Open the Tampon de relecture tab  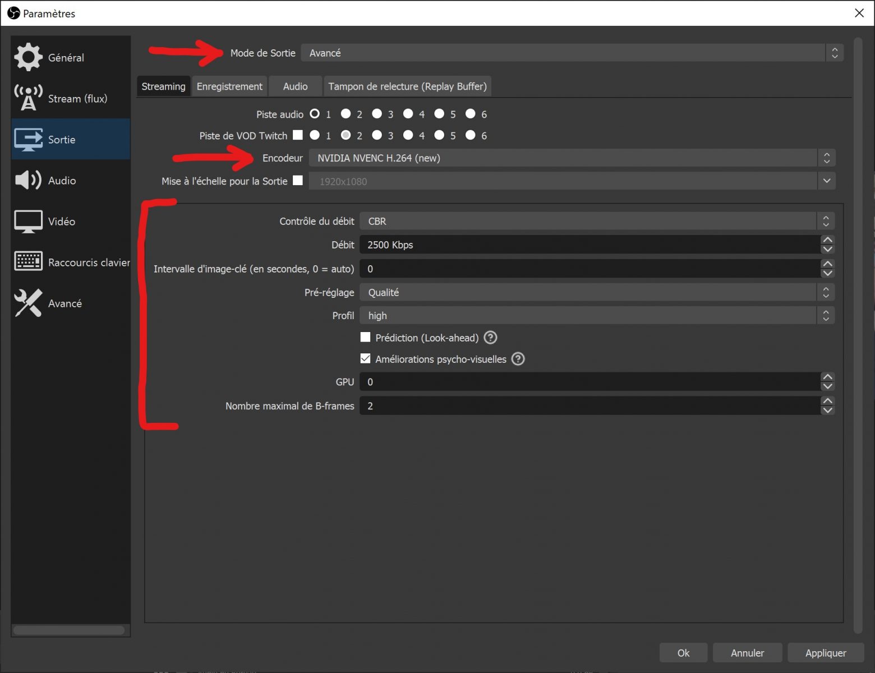(x=407, y=86)
